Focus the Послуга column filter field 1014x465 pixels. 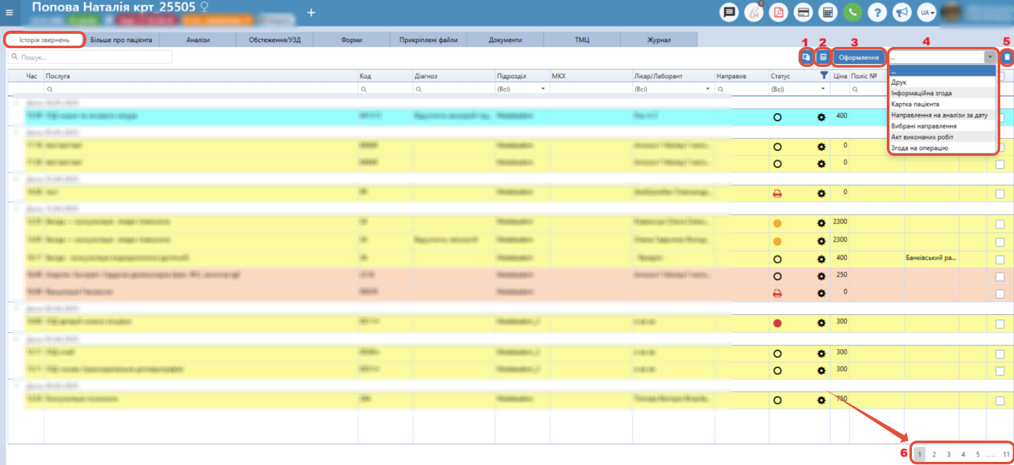click(201, 89)
